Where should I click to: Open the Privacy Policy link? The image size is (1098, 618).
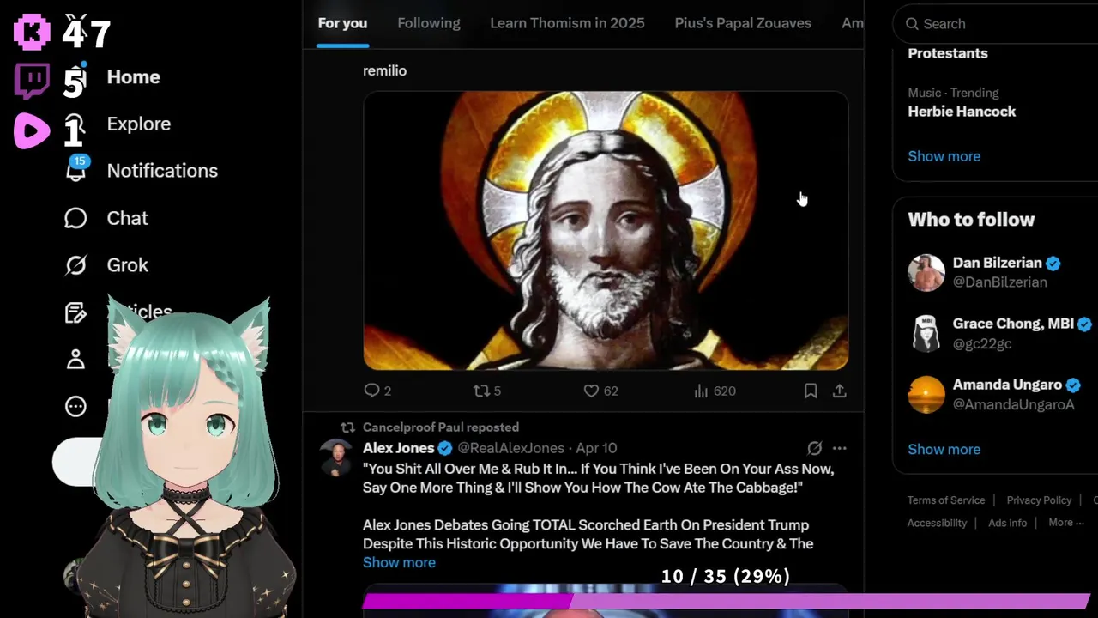coord(1039,500)
